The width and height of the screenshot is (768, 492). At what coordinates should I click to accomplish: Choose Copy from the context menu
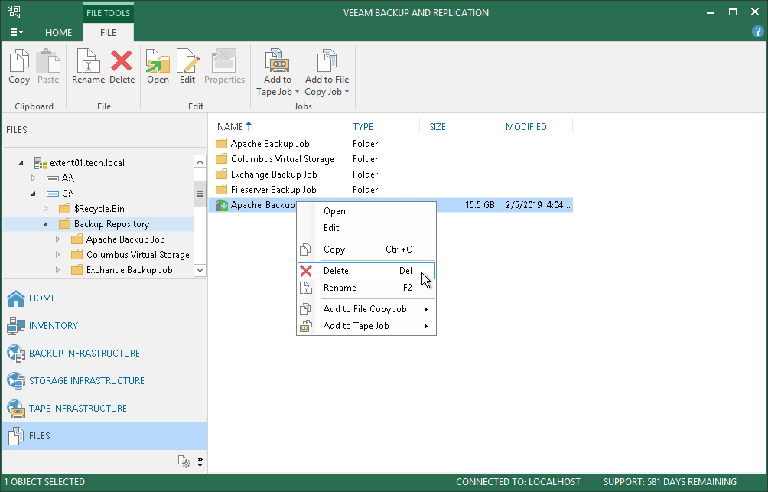pyautogui.click(x=366, y=249)
